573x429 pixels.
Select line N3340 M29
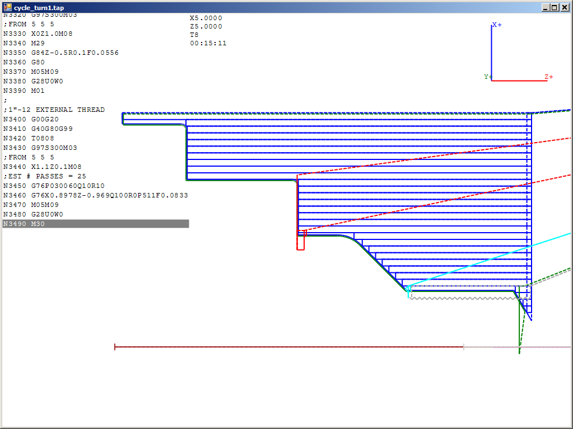[24, 43]
